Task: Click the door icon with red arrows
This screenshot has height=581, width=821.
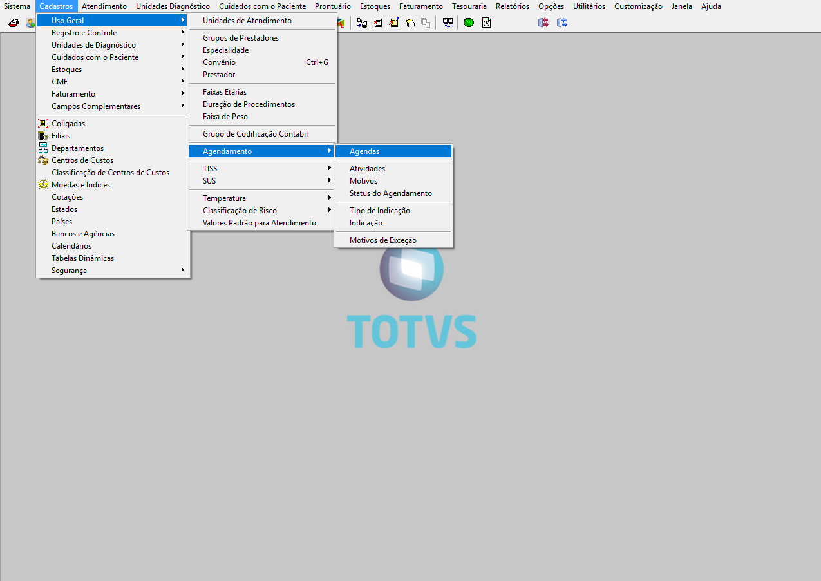Action: [543, 23]
